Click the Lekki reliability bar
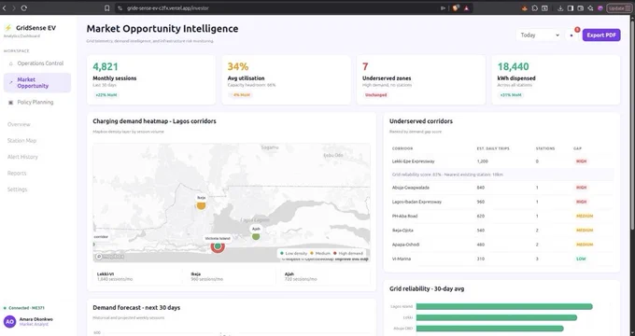Screen dimensions: 635x336 (497, 317)
